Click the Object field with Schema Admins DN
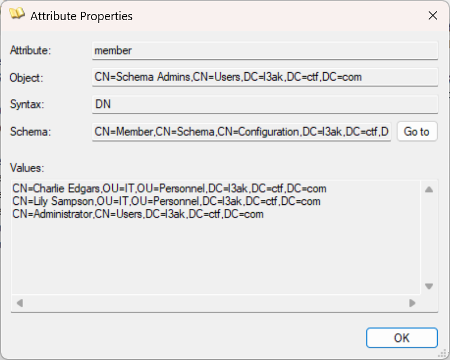The width and height of the screenshot is (450, 360). [x=265, y=77]
